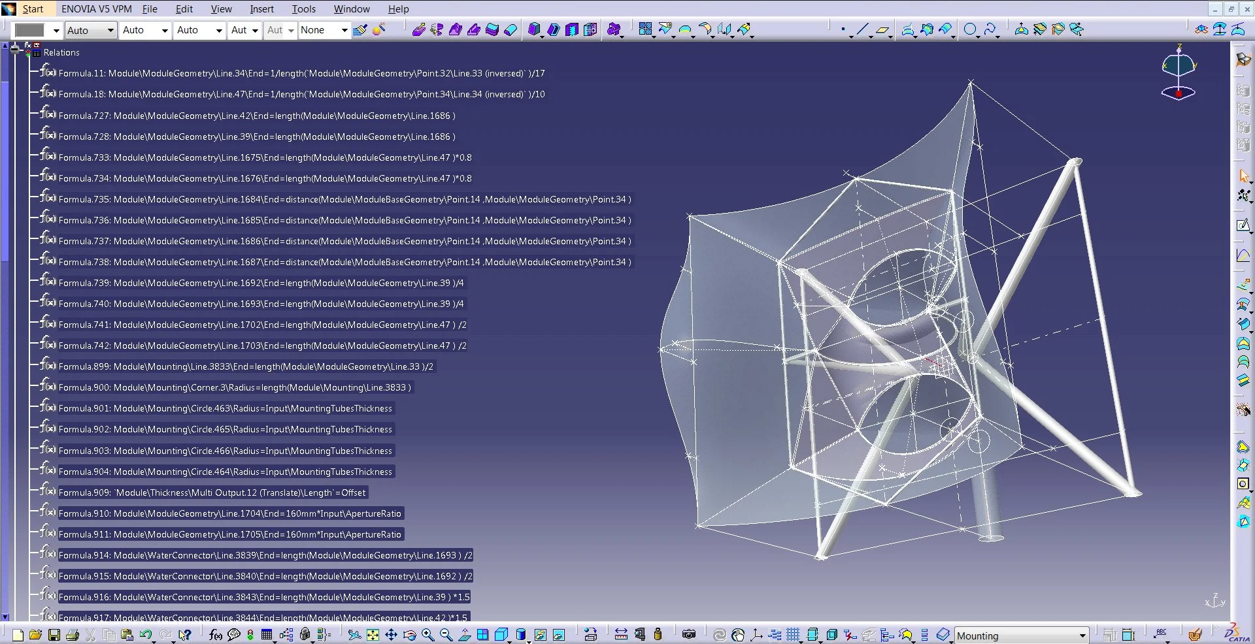Open the Mounting body selector dropdown
Viewport: 1255px width, 644px height.
[x=1021, y=636]
